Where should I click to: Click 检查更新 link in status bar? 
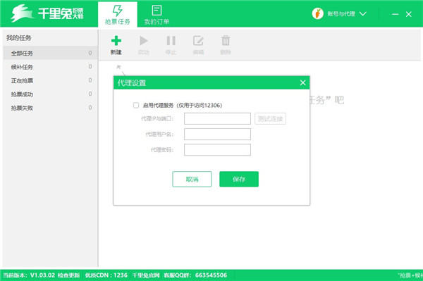tap(69, 275)
